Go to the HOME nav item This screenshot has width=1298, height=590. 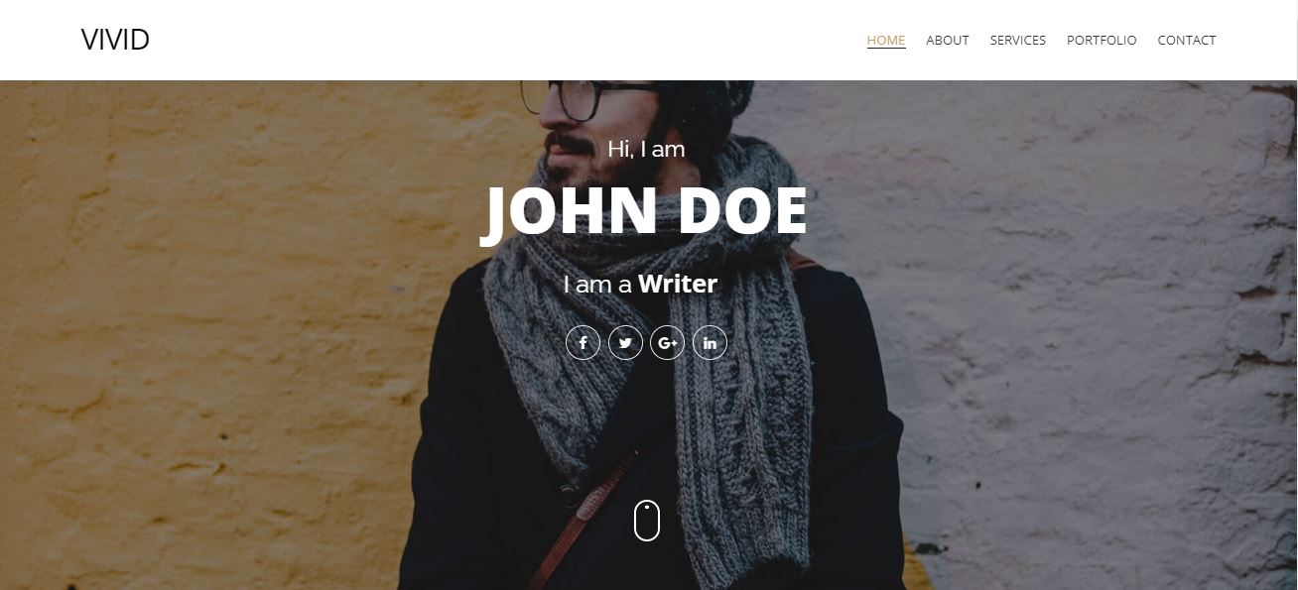[886, 41]
